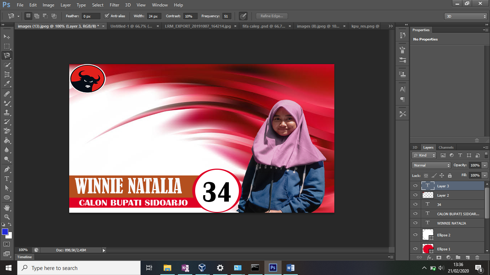
Task: Select the Hand tool
Action: (7, 207)
